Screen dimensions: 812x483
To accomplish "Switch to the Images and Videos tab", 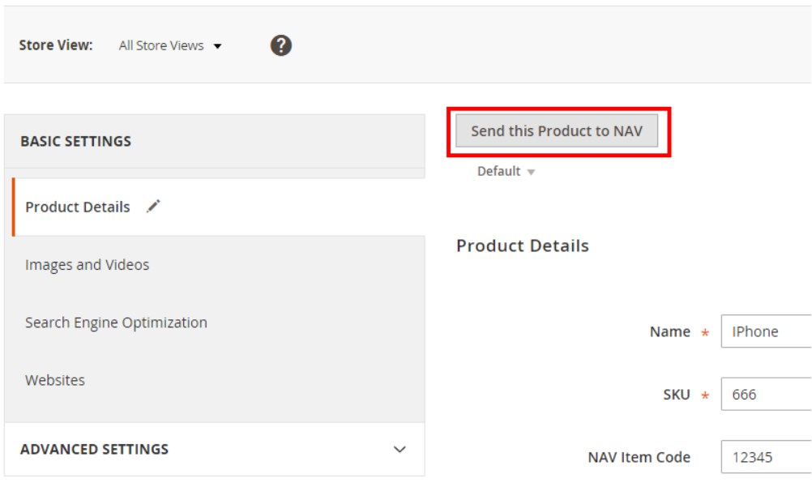I will pos(88,265).
